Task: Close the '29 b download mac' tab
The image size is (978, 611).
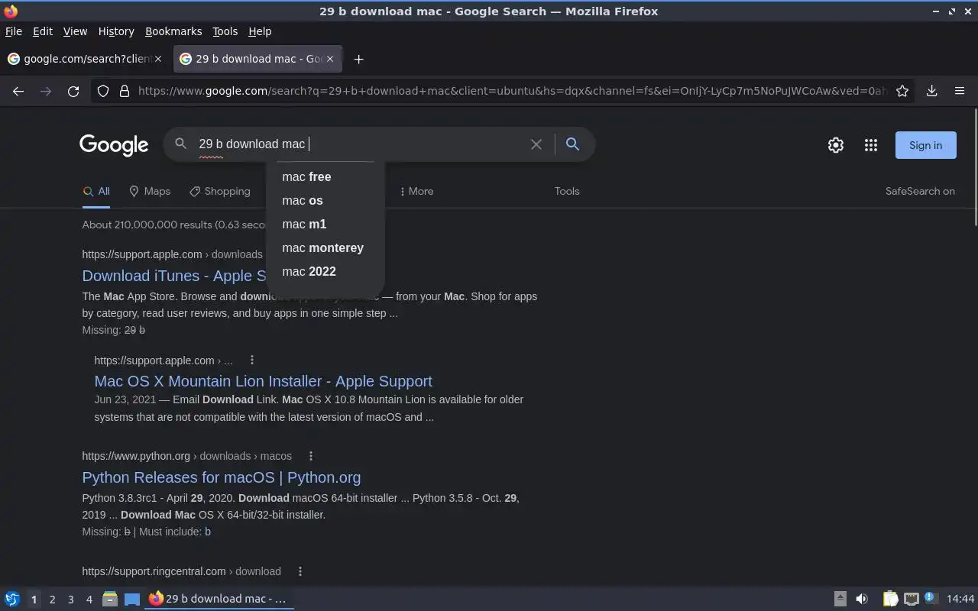Action: point(330,59)
